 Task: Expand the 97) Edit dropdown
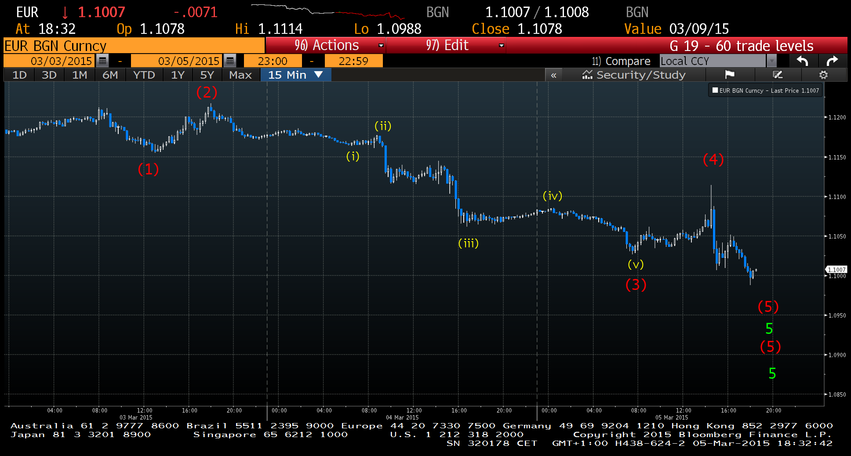coord(501,45)
